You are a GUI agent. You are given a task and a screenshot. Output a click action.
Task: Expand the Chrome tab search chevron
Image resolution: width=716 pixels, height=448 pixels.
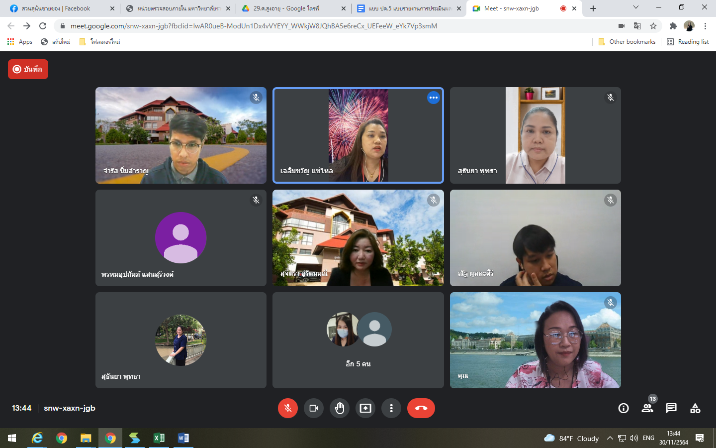click(635, 7)
